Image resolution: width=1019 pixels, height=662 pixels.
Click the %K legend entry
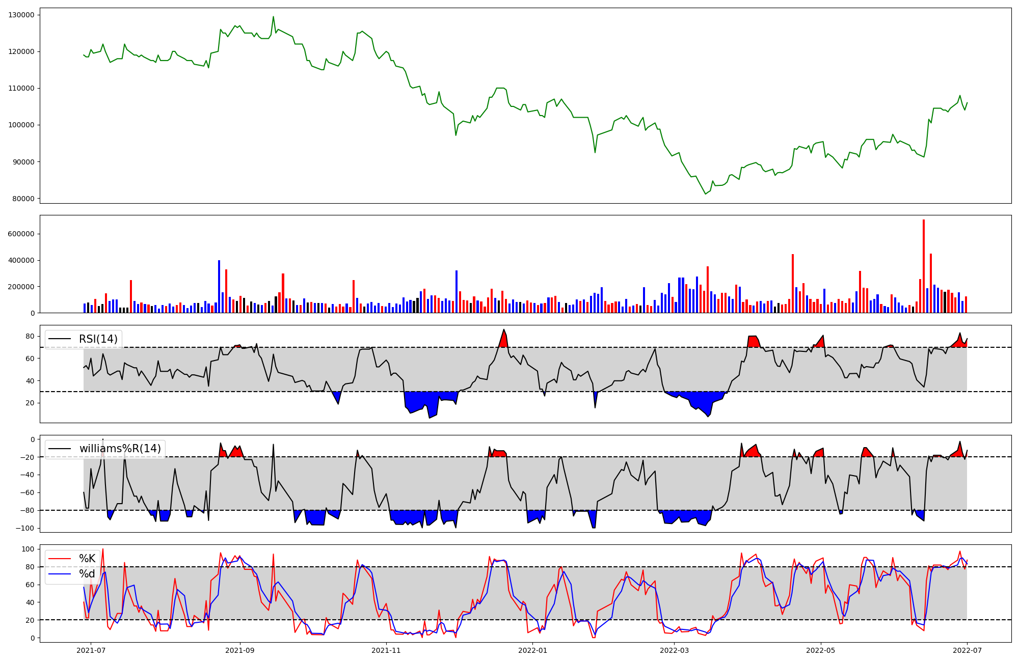[87, 559]
